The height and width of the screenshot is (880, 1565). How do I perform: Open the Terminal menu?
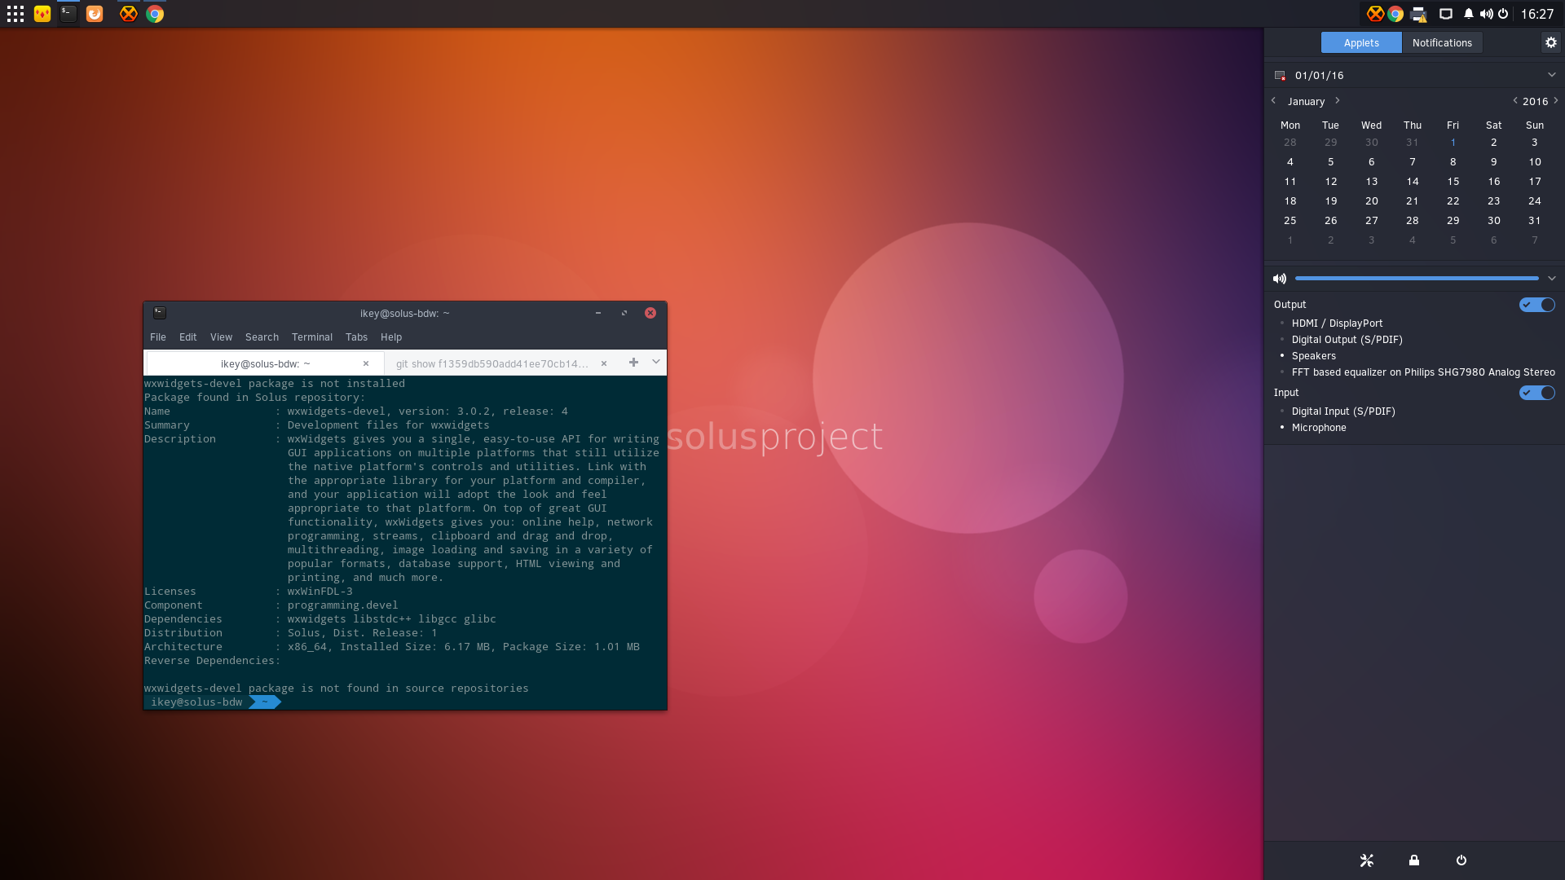(312, 337)
